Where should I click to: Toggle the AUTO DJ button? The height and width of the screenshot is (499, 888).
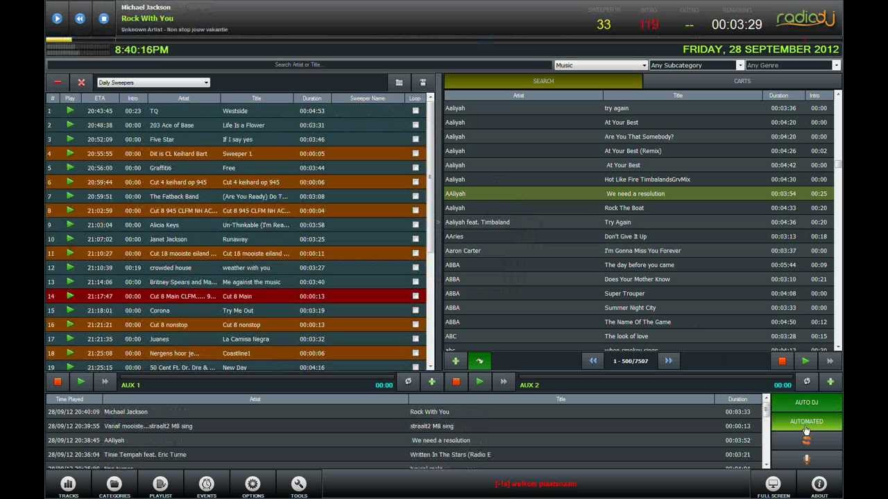[806, 403]
